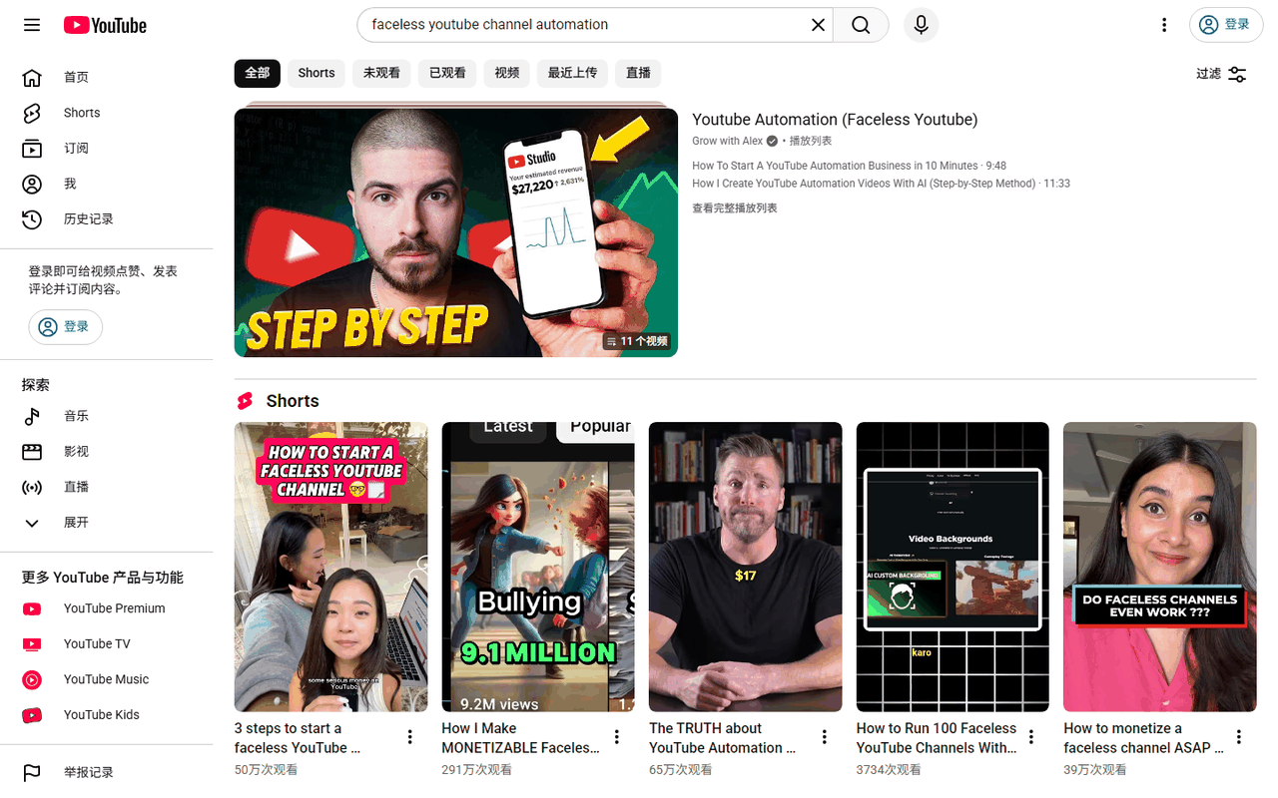1278x798 pixels.
Task: Open short thumbnail of man showing $17
Action: pyautogui.click(x=745, y=567)
